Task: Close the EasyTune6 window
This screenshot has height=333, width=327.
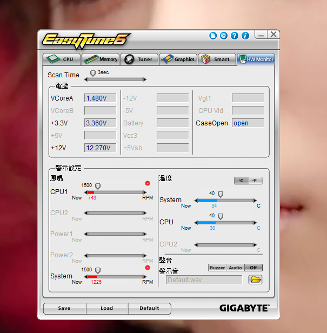Action: coord(273,35)
